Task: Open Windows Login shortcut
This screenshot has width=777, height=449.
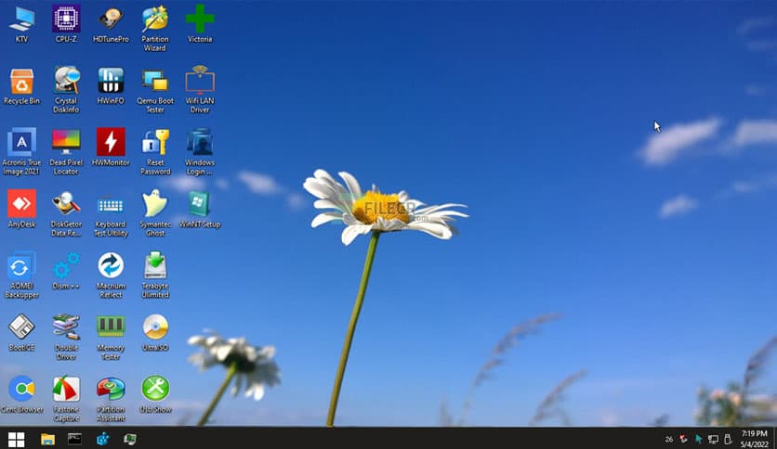Action: 200,152
